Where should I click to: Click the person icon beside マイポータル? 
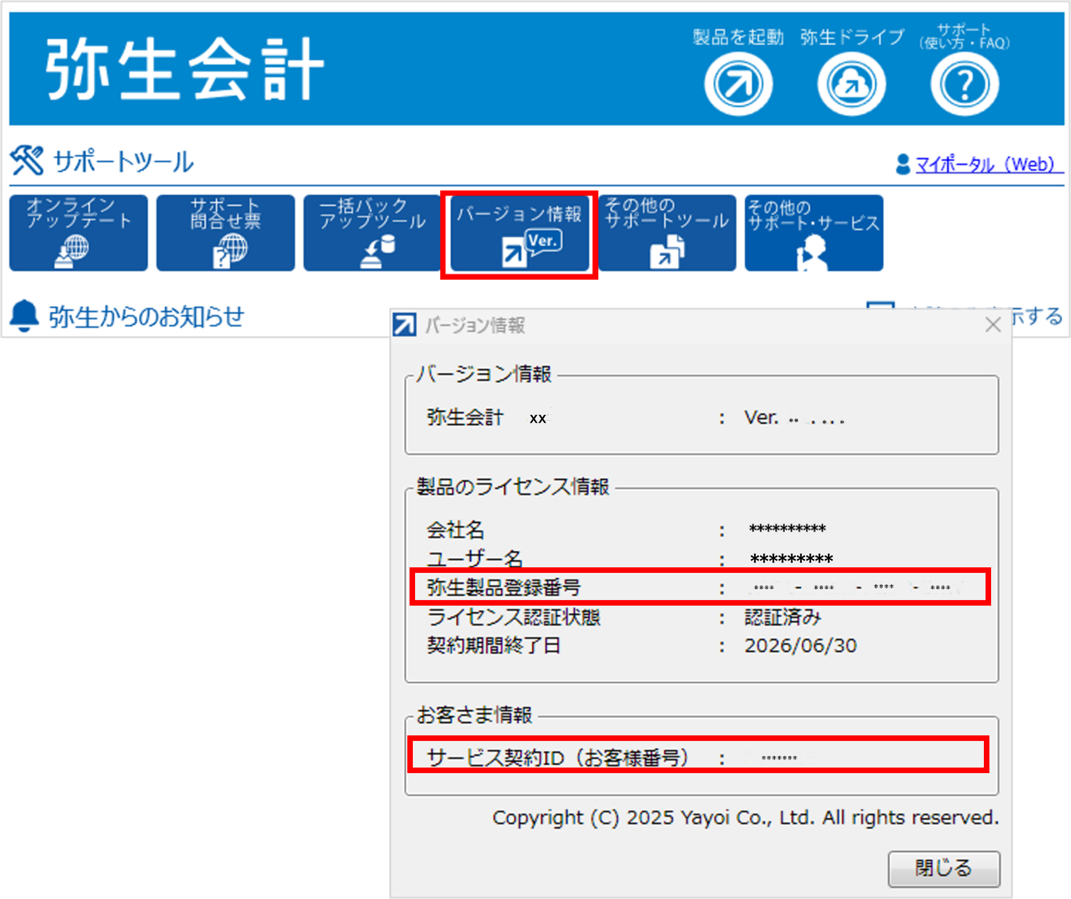point(902,164)
